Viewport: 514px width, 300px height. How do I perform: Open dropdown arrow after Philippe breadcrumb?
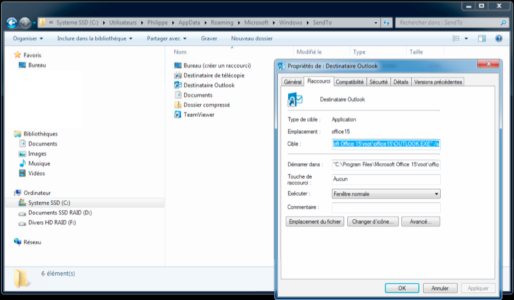173,22
